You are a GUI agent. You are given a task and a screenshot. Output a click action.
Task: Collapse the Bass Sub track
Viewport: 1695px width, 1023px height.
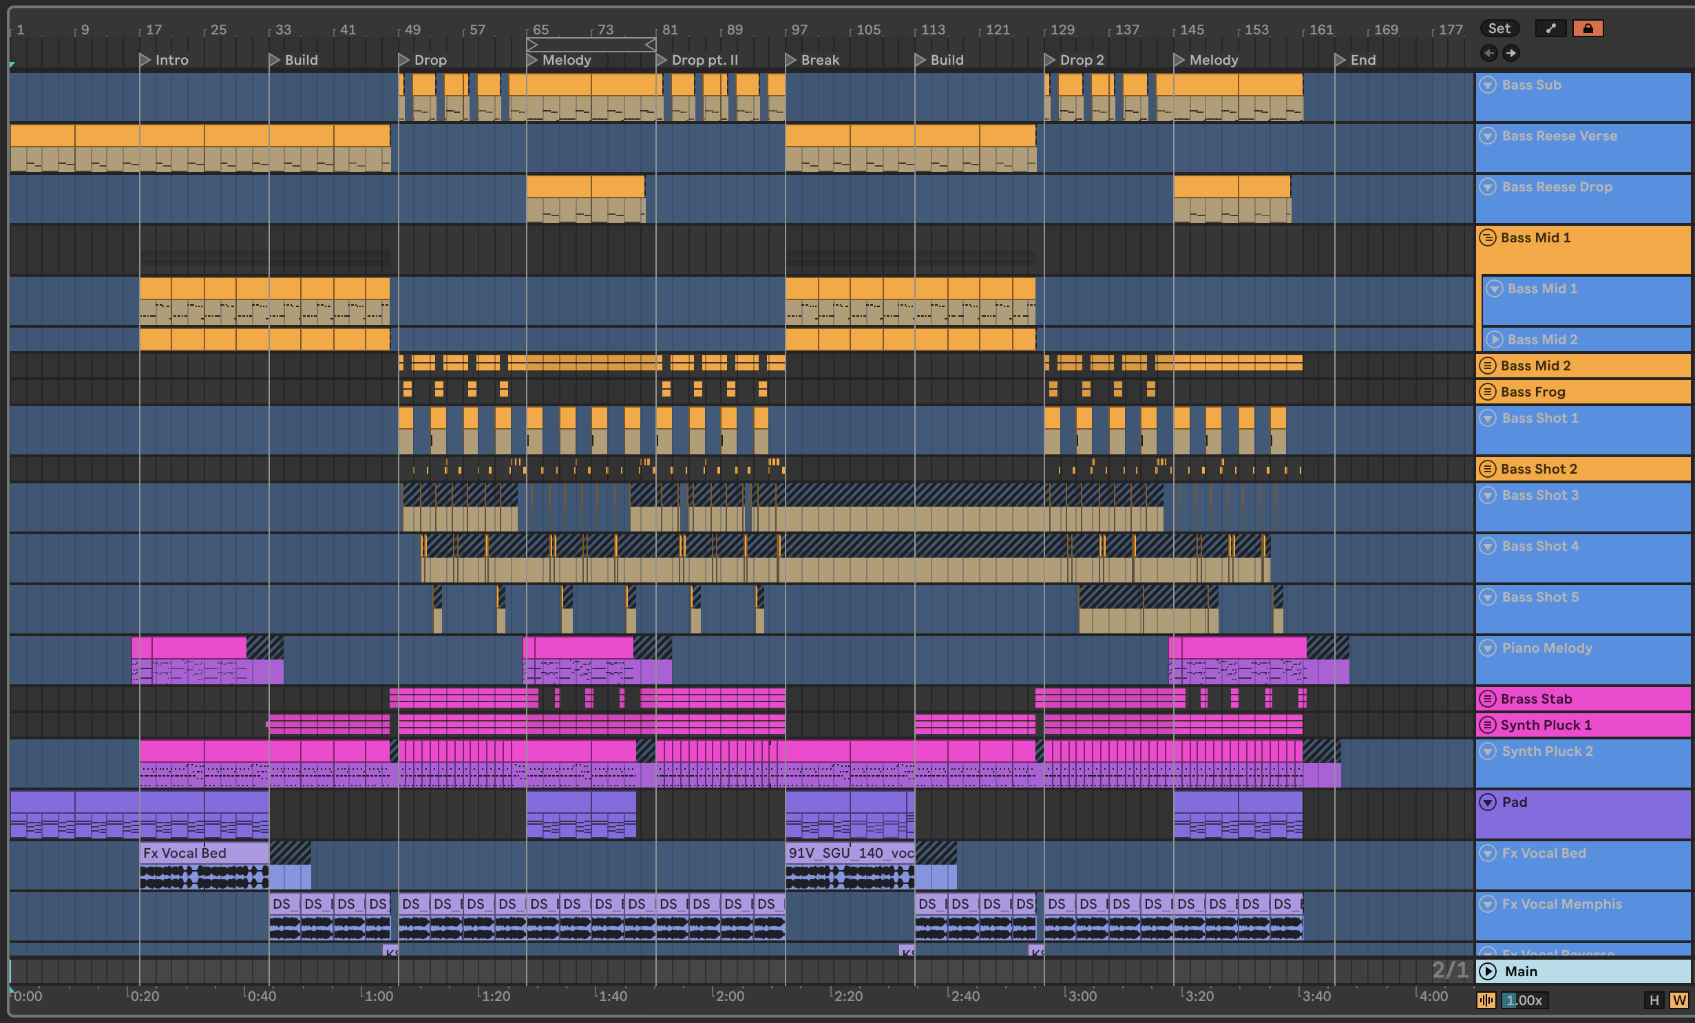[x=1488, y=85]
